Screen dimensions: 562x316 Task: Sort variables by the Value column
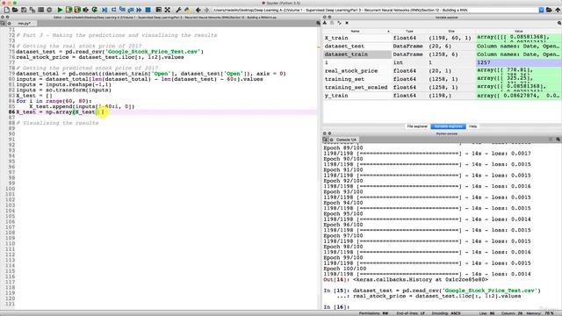click(518, 32)
